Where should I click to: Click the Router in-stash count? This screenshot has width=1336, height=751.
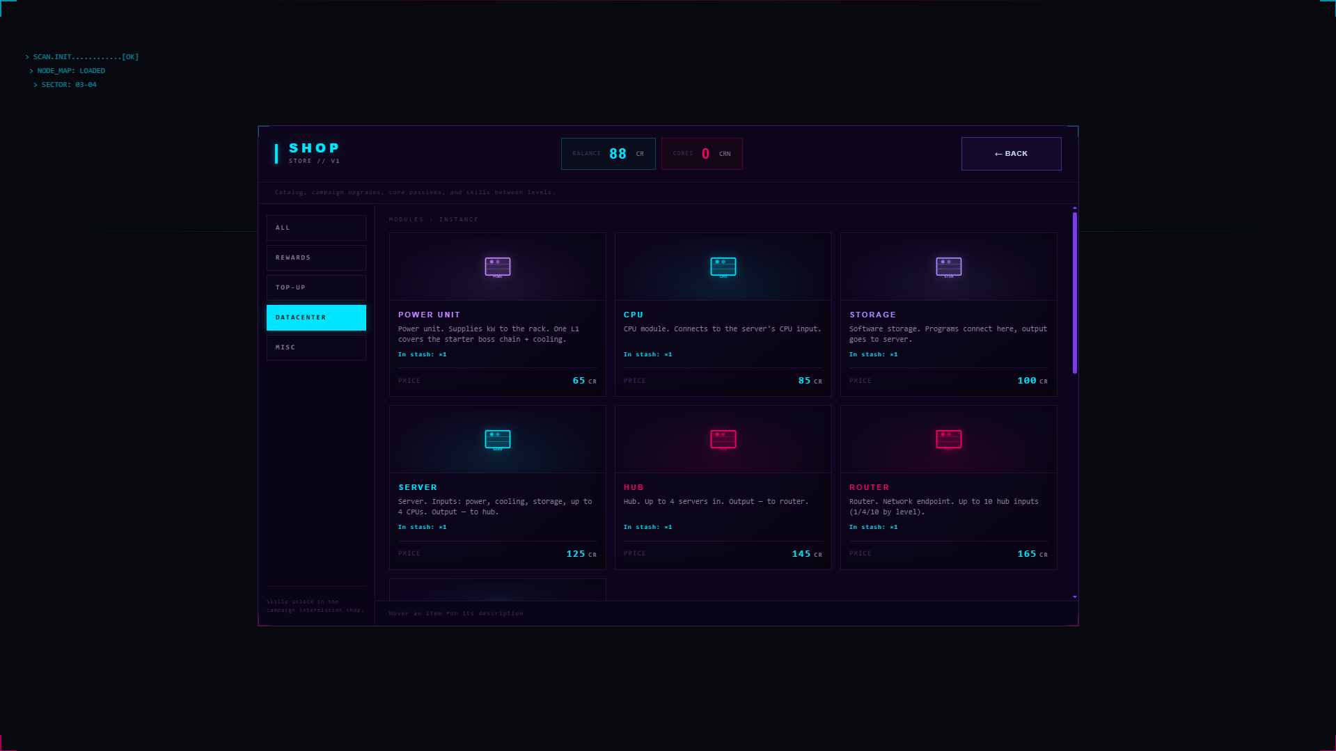(x=874, y=527)
